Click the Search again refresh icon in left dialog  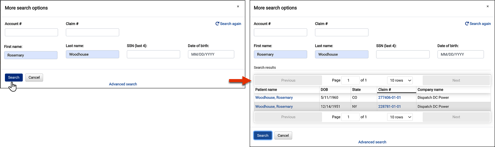pos(217,24)
